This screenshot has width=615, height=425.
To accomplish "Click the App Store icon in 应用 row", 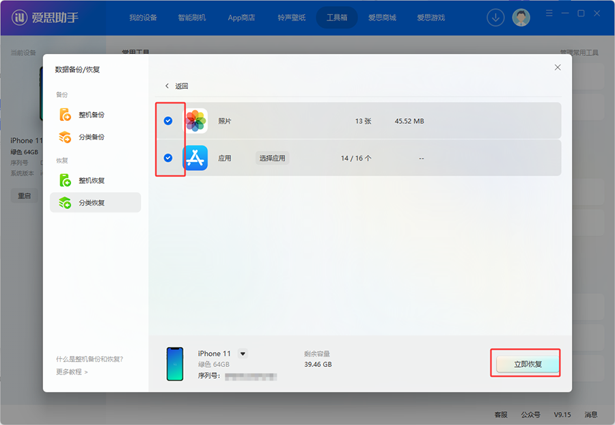I will [x=195, y=158].
